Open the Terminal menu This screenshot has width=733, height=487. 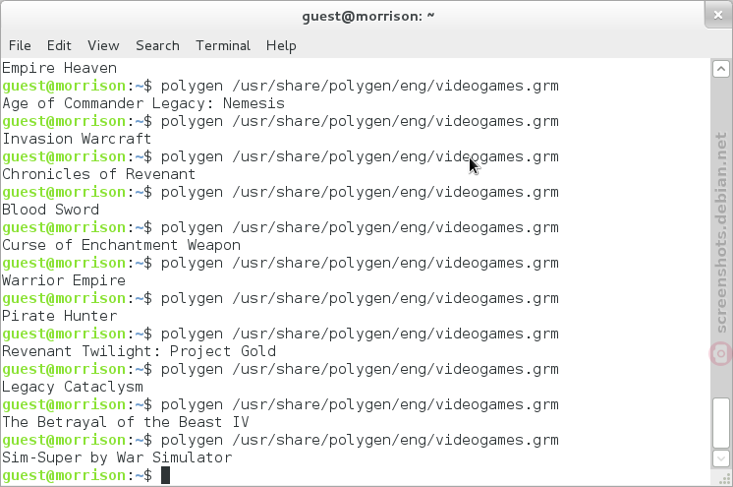223,46
